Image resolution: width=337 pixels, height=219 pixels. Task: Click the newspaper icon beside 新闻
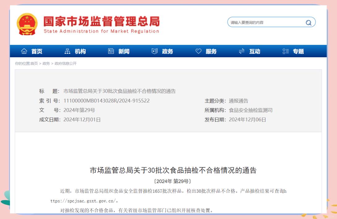pos(111,51)
